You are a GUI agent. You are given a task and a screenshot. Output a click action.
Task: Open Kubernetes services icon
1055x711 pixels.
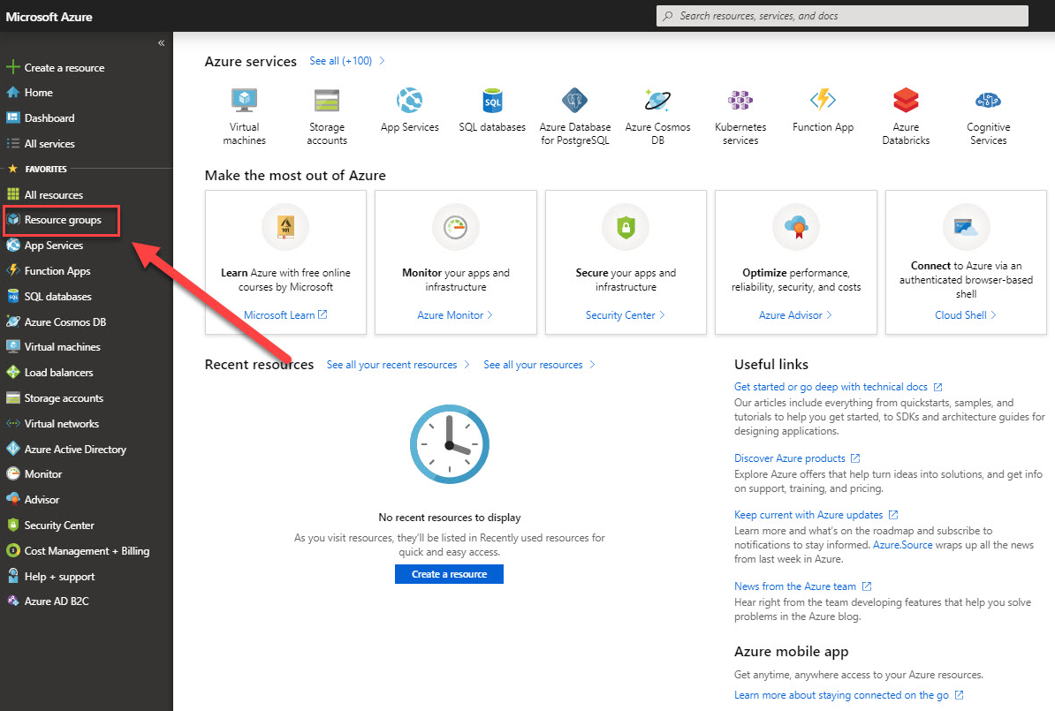pos(740,100)
